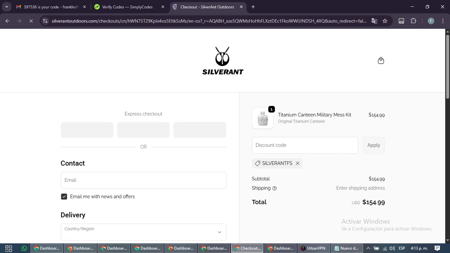
Task: Open the browser extensions puzzle icon
Action: click(413, 21)
